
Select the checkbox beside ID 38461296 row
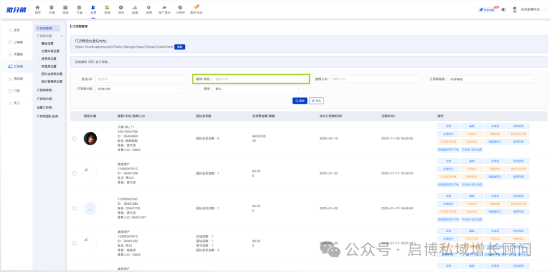click(75, 173)
